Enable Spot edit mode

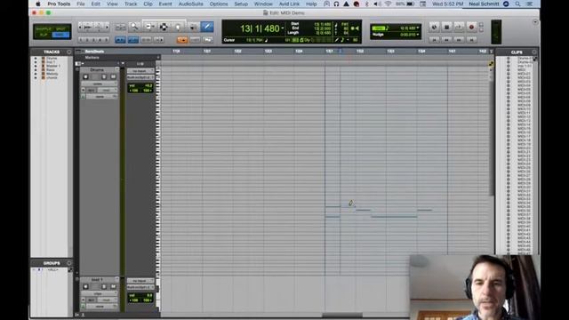[60, 28]
